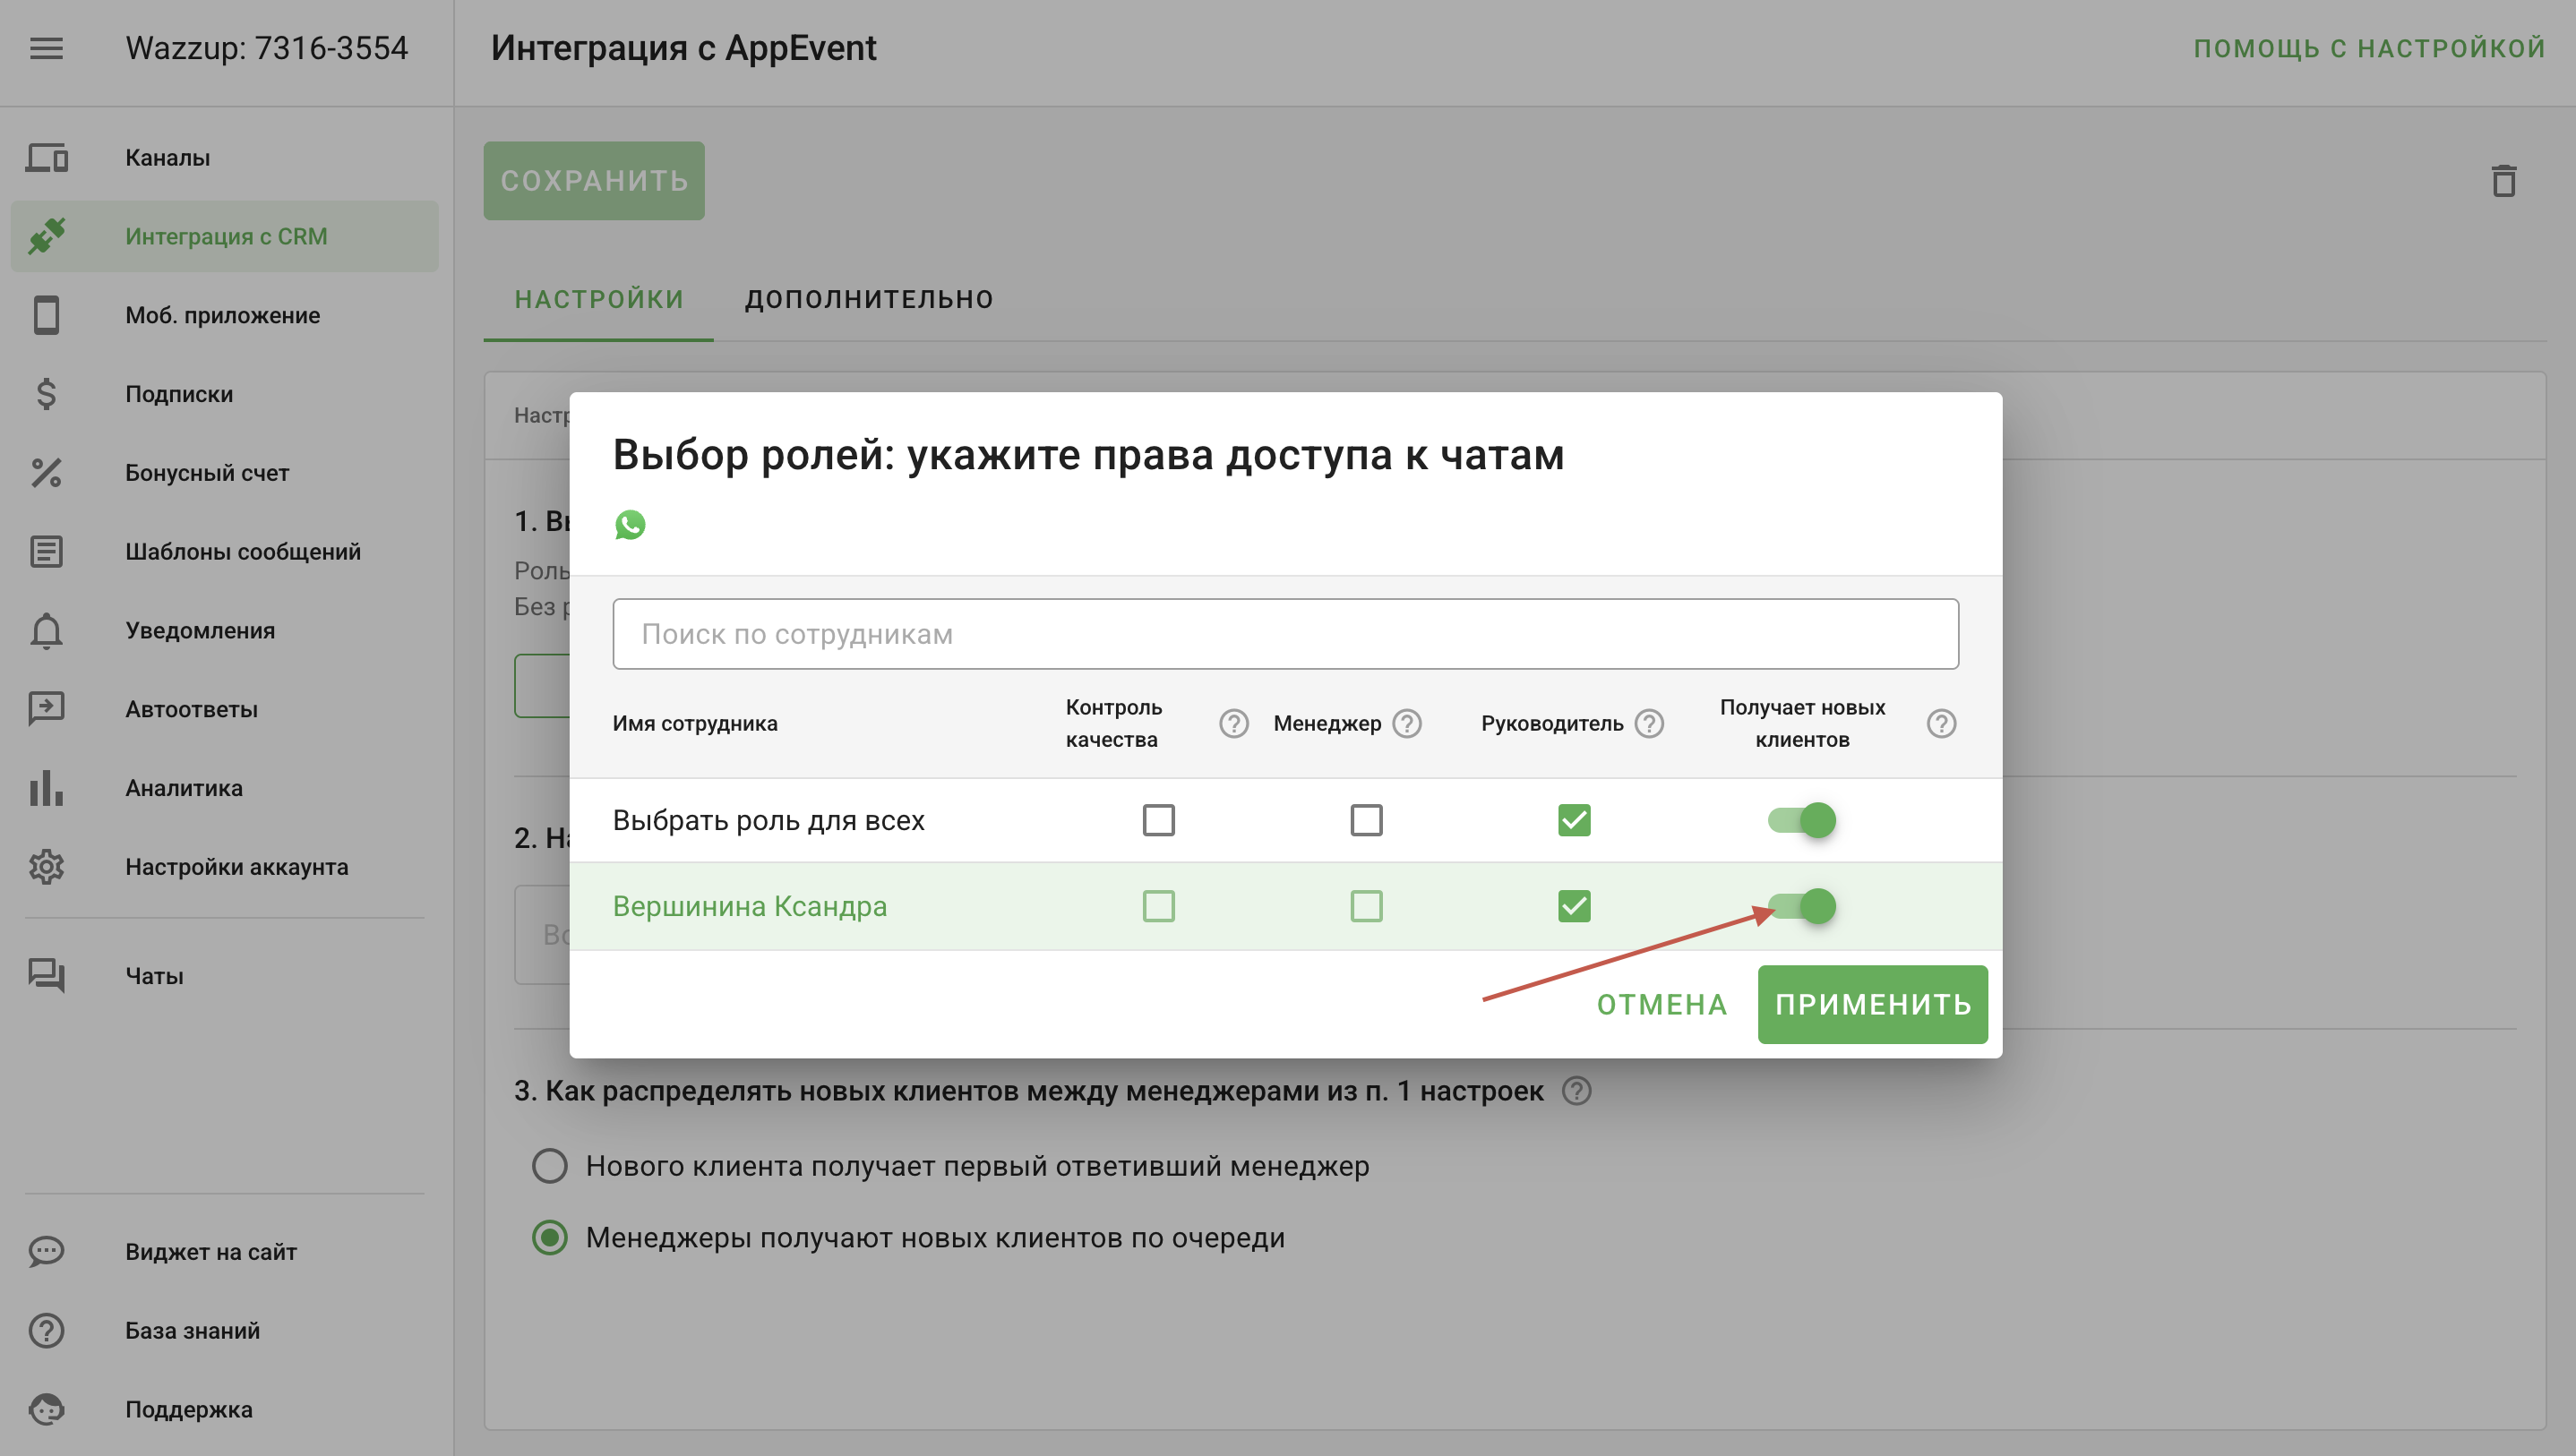This screenshot has height=1456, width=2576.
Task: Open Аналитика from sidebar
Action: click(183, 788)
